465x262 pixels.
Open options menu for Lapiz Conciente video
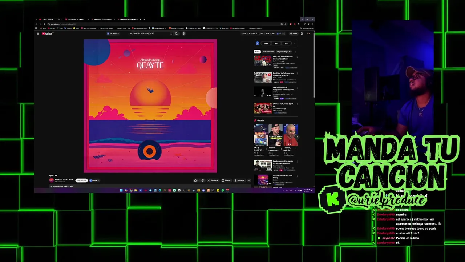pyautogui.click(x=297, y=88)
